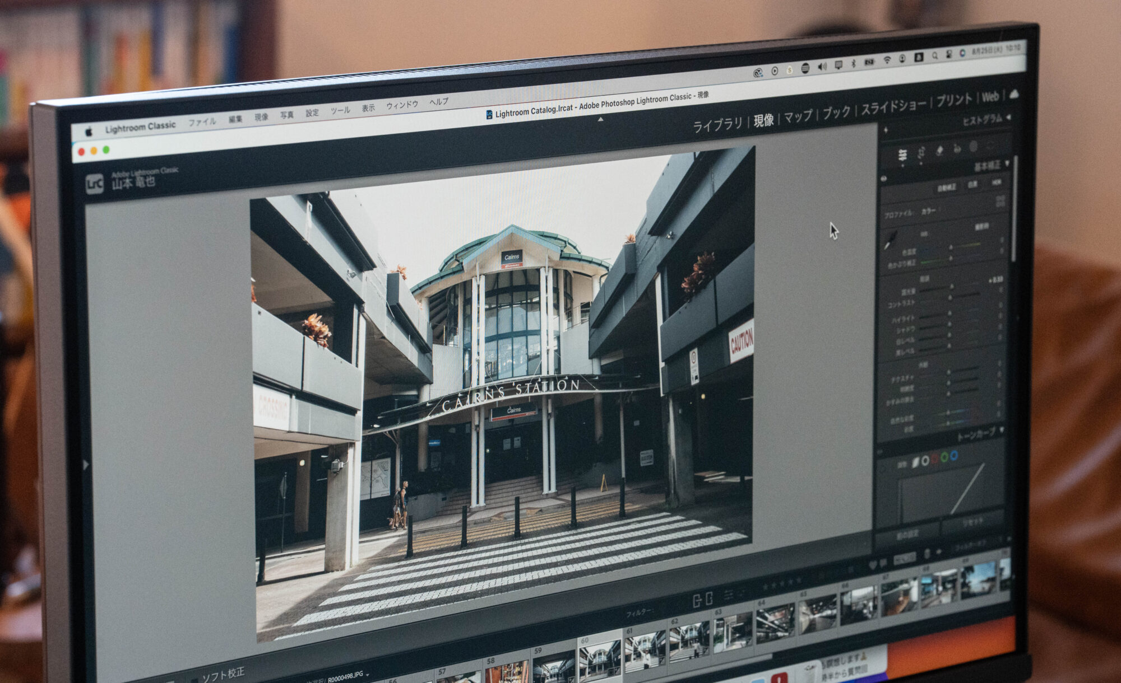
Task: Click the リセット reset button
Action: [x=972, y=523]
